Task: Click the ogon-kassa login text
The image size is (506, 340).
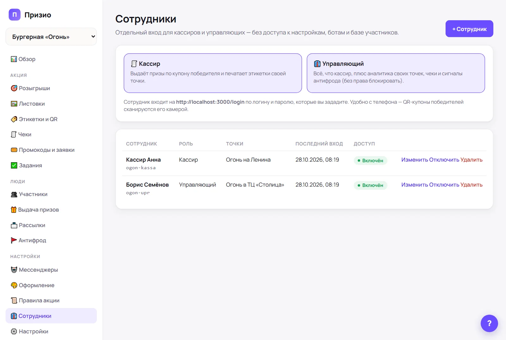Action: [x=141, y=168]
